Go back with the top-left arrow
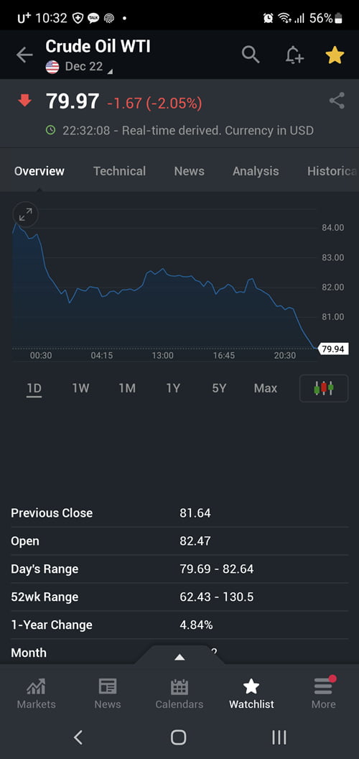 (x=24, y=55)
